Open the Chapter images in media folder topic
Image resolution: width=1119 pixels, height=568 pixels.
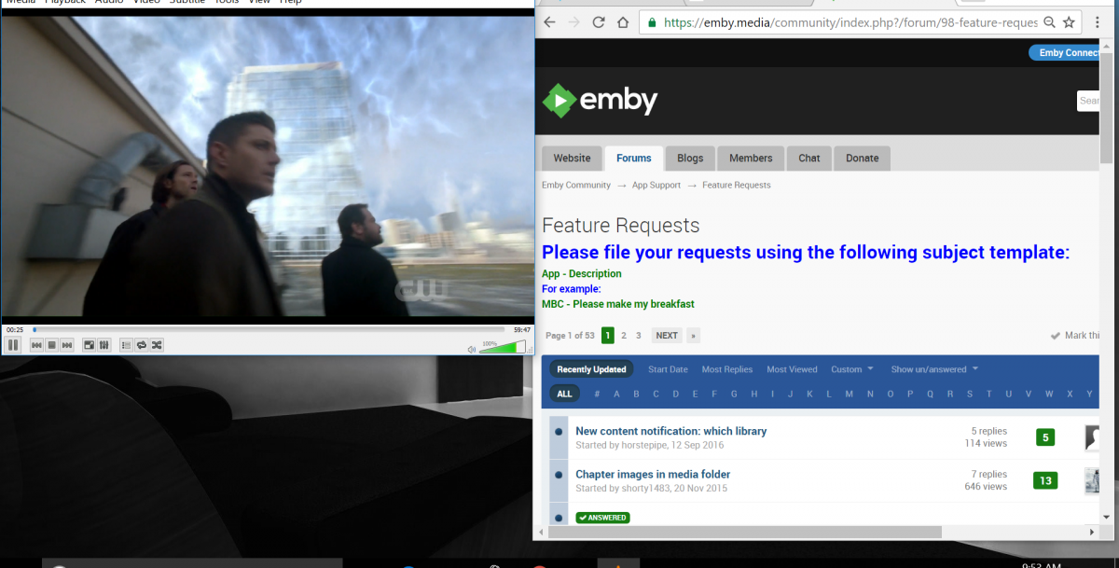653,475
